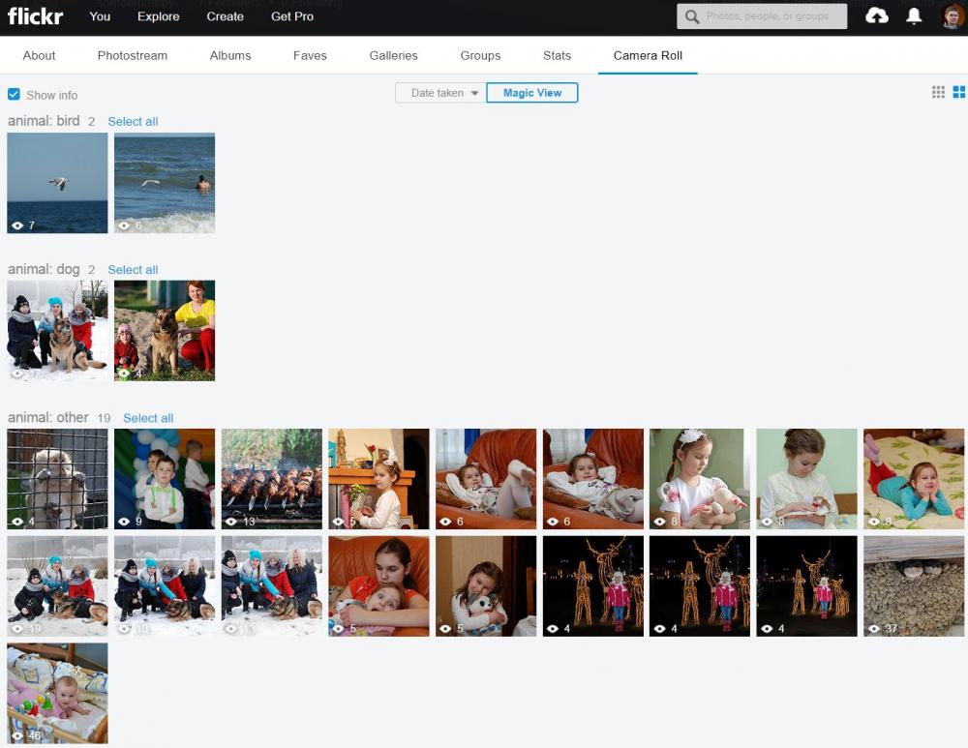
Task: Open the photo of swimmer and seagull in waves
Action: (x=165, y=183)
